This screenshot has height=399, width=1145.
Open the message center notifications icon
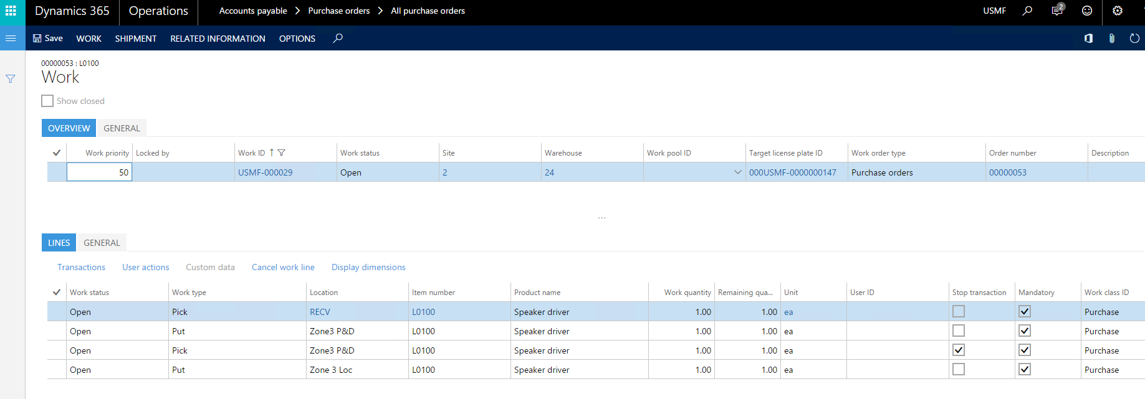tap(1057, 11)
